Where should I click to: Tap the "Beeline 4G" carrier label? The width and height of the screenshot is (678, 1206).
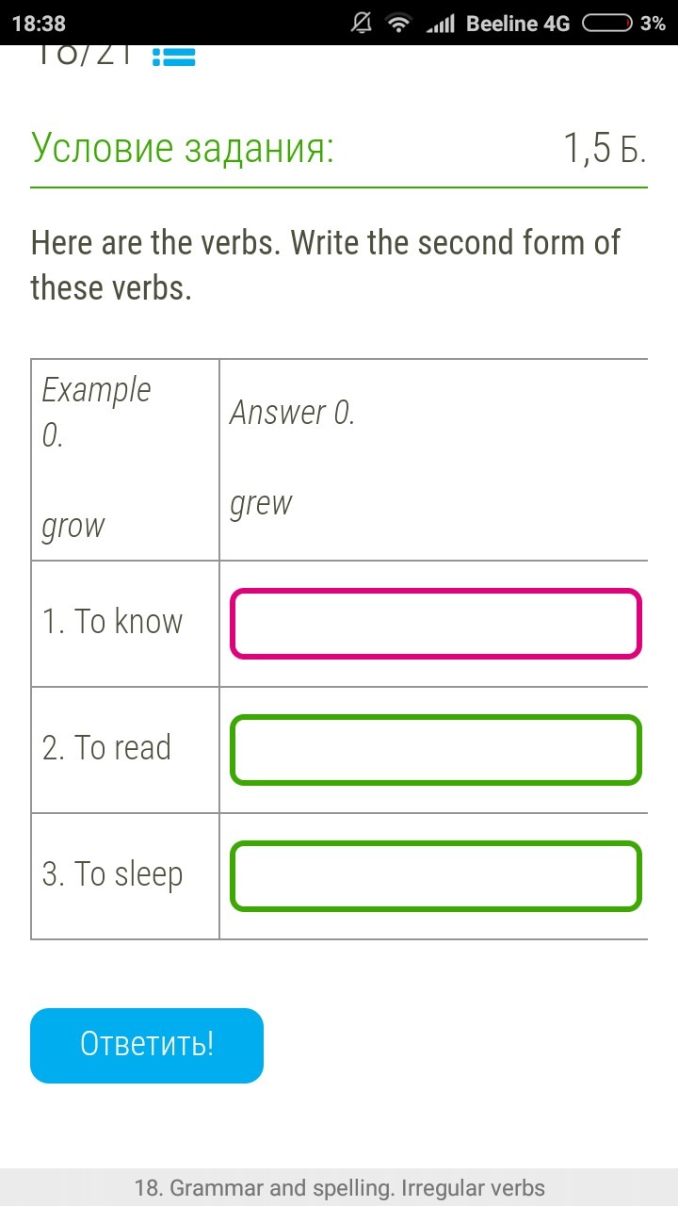click(518, 24)
